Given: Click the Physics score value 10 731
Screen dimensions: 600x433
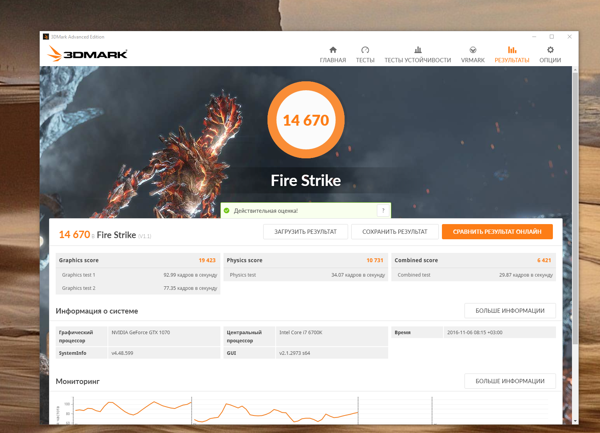Looking at the screenshot, I should (x=375, y=260).
